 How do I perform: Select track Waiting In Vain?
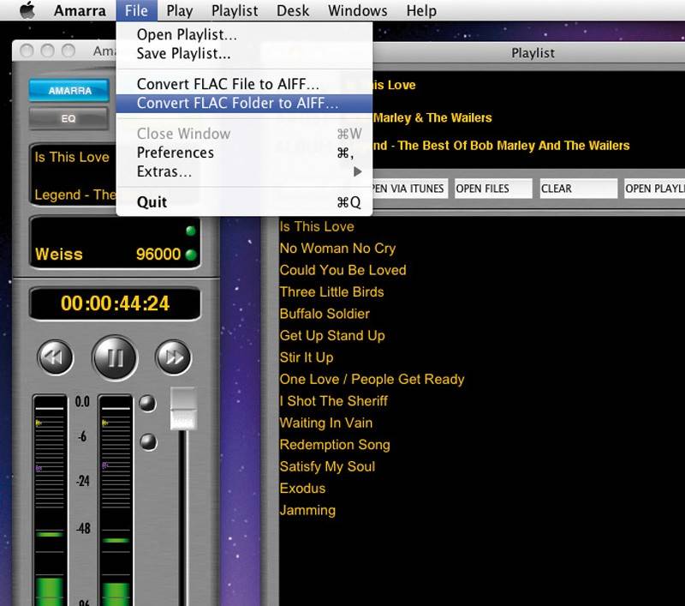coord(326,423)
